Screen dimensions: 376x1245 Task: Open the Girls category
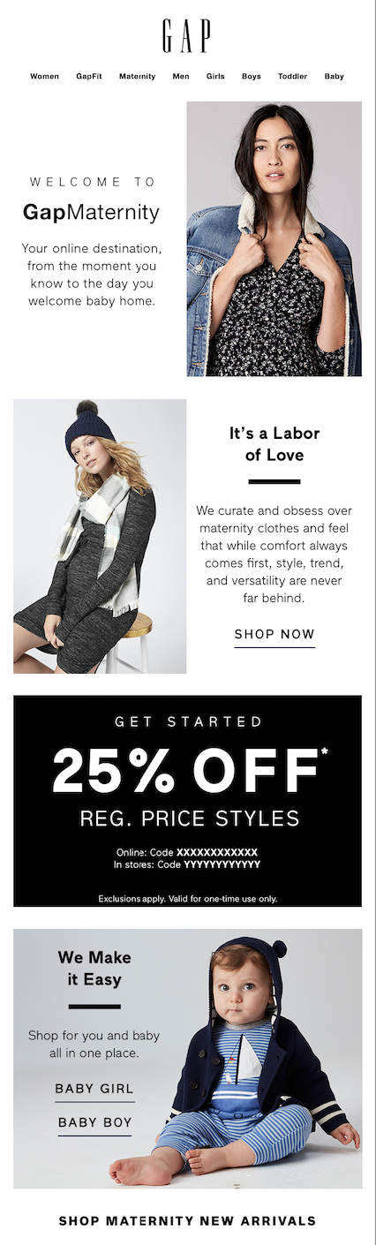(x=215, y=77)
